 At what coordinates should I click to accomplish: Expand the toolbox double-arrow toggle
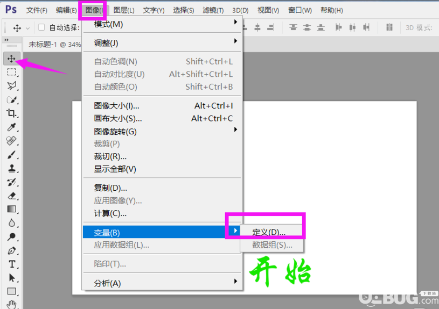click(6, 40)
